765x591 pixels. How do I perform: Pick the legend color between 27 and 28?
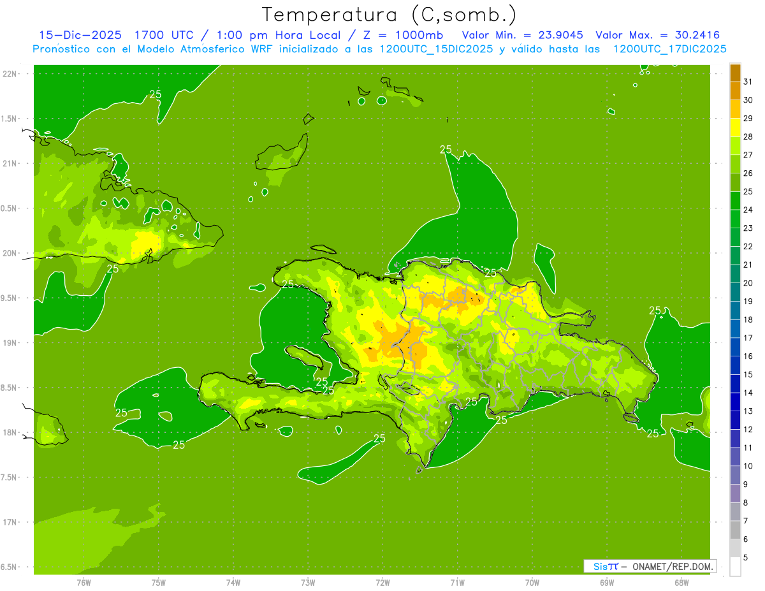[735, 145]
